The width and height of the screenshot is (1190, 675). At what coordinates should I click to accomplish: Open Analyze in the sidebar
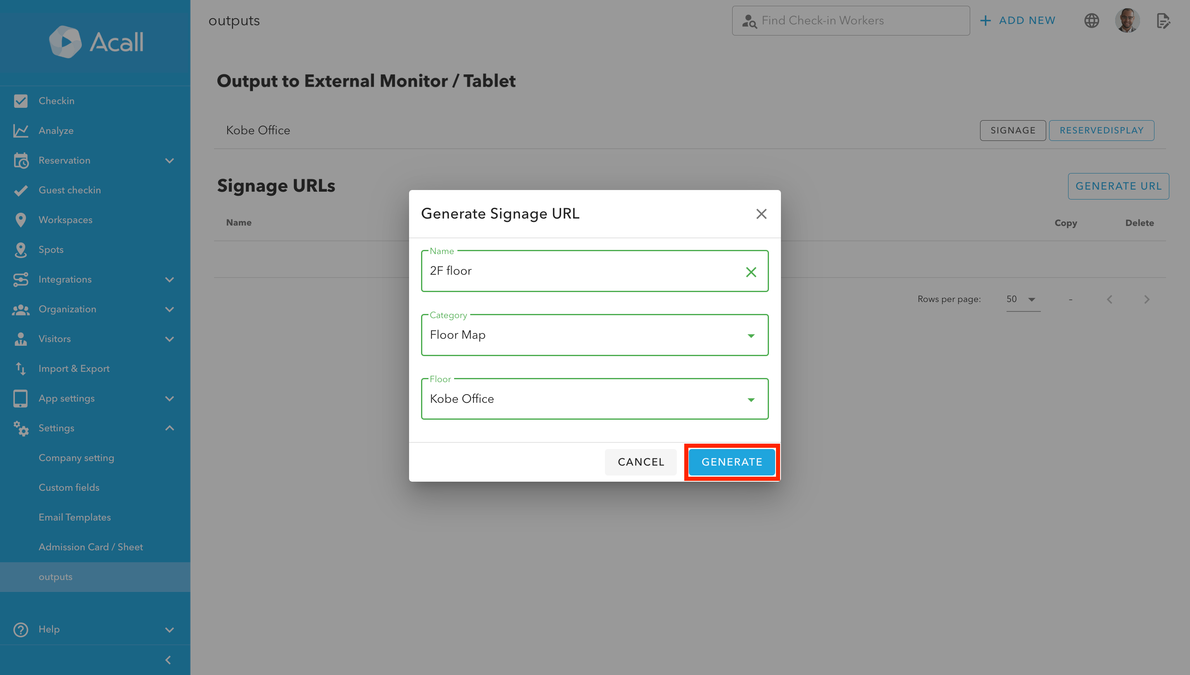coord(56,130)
